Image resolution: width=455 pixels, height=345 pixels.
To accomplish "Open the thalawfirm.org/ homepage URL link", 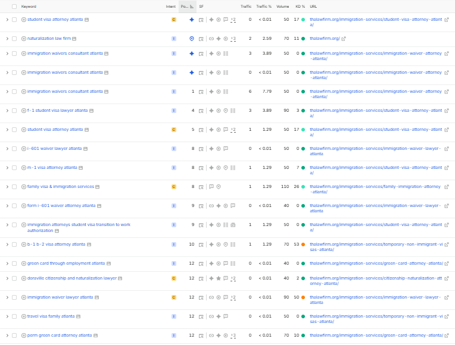I will [325, 39].
